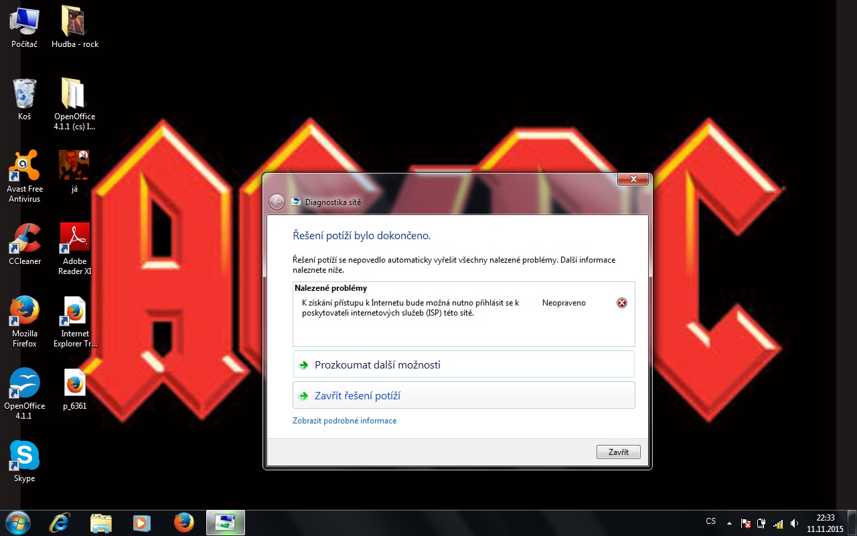The width and height of the screenshot is (857, 536).
Task: Open the Action Center flag icon
Action: point(746,523)
